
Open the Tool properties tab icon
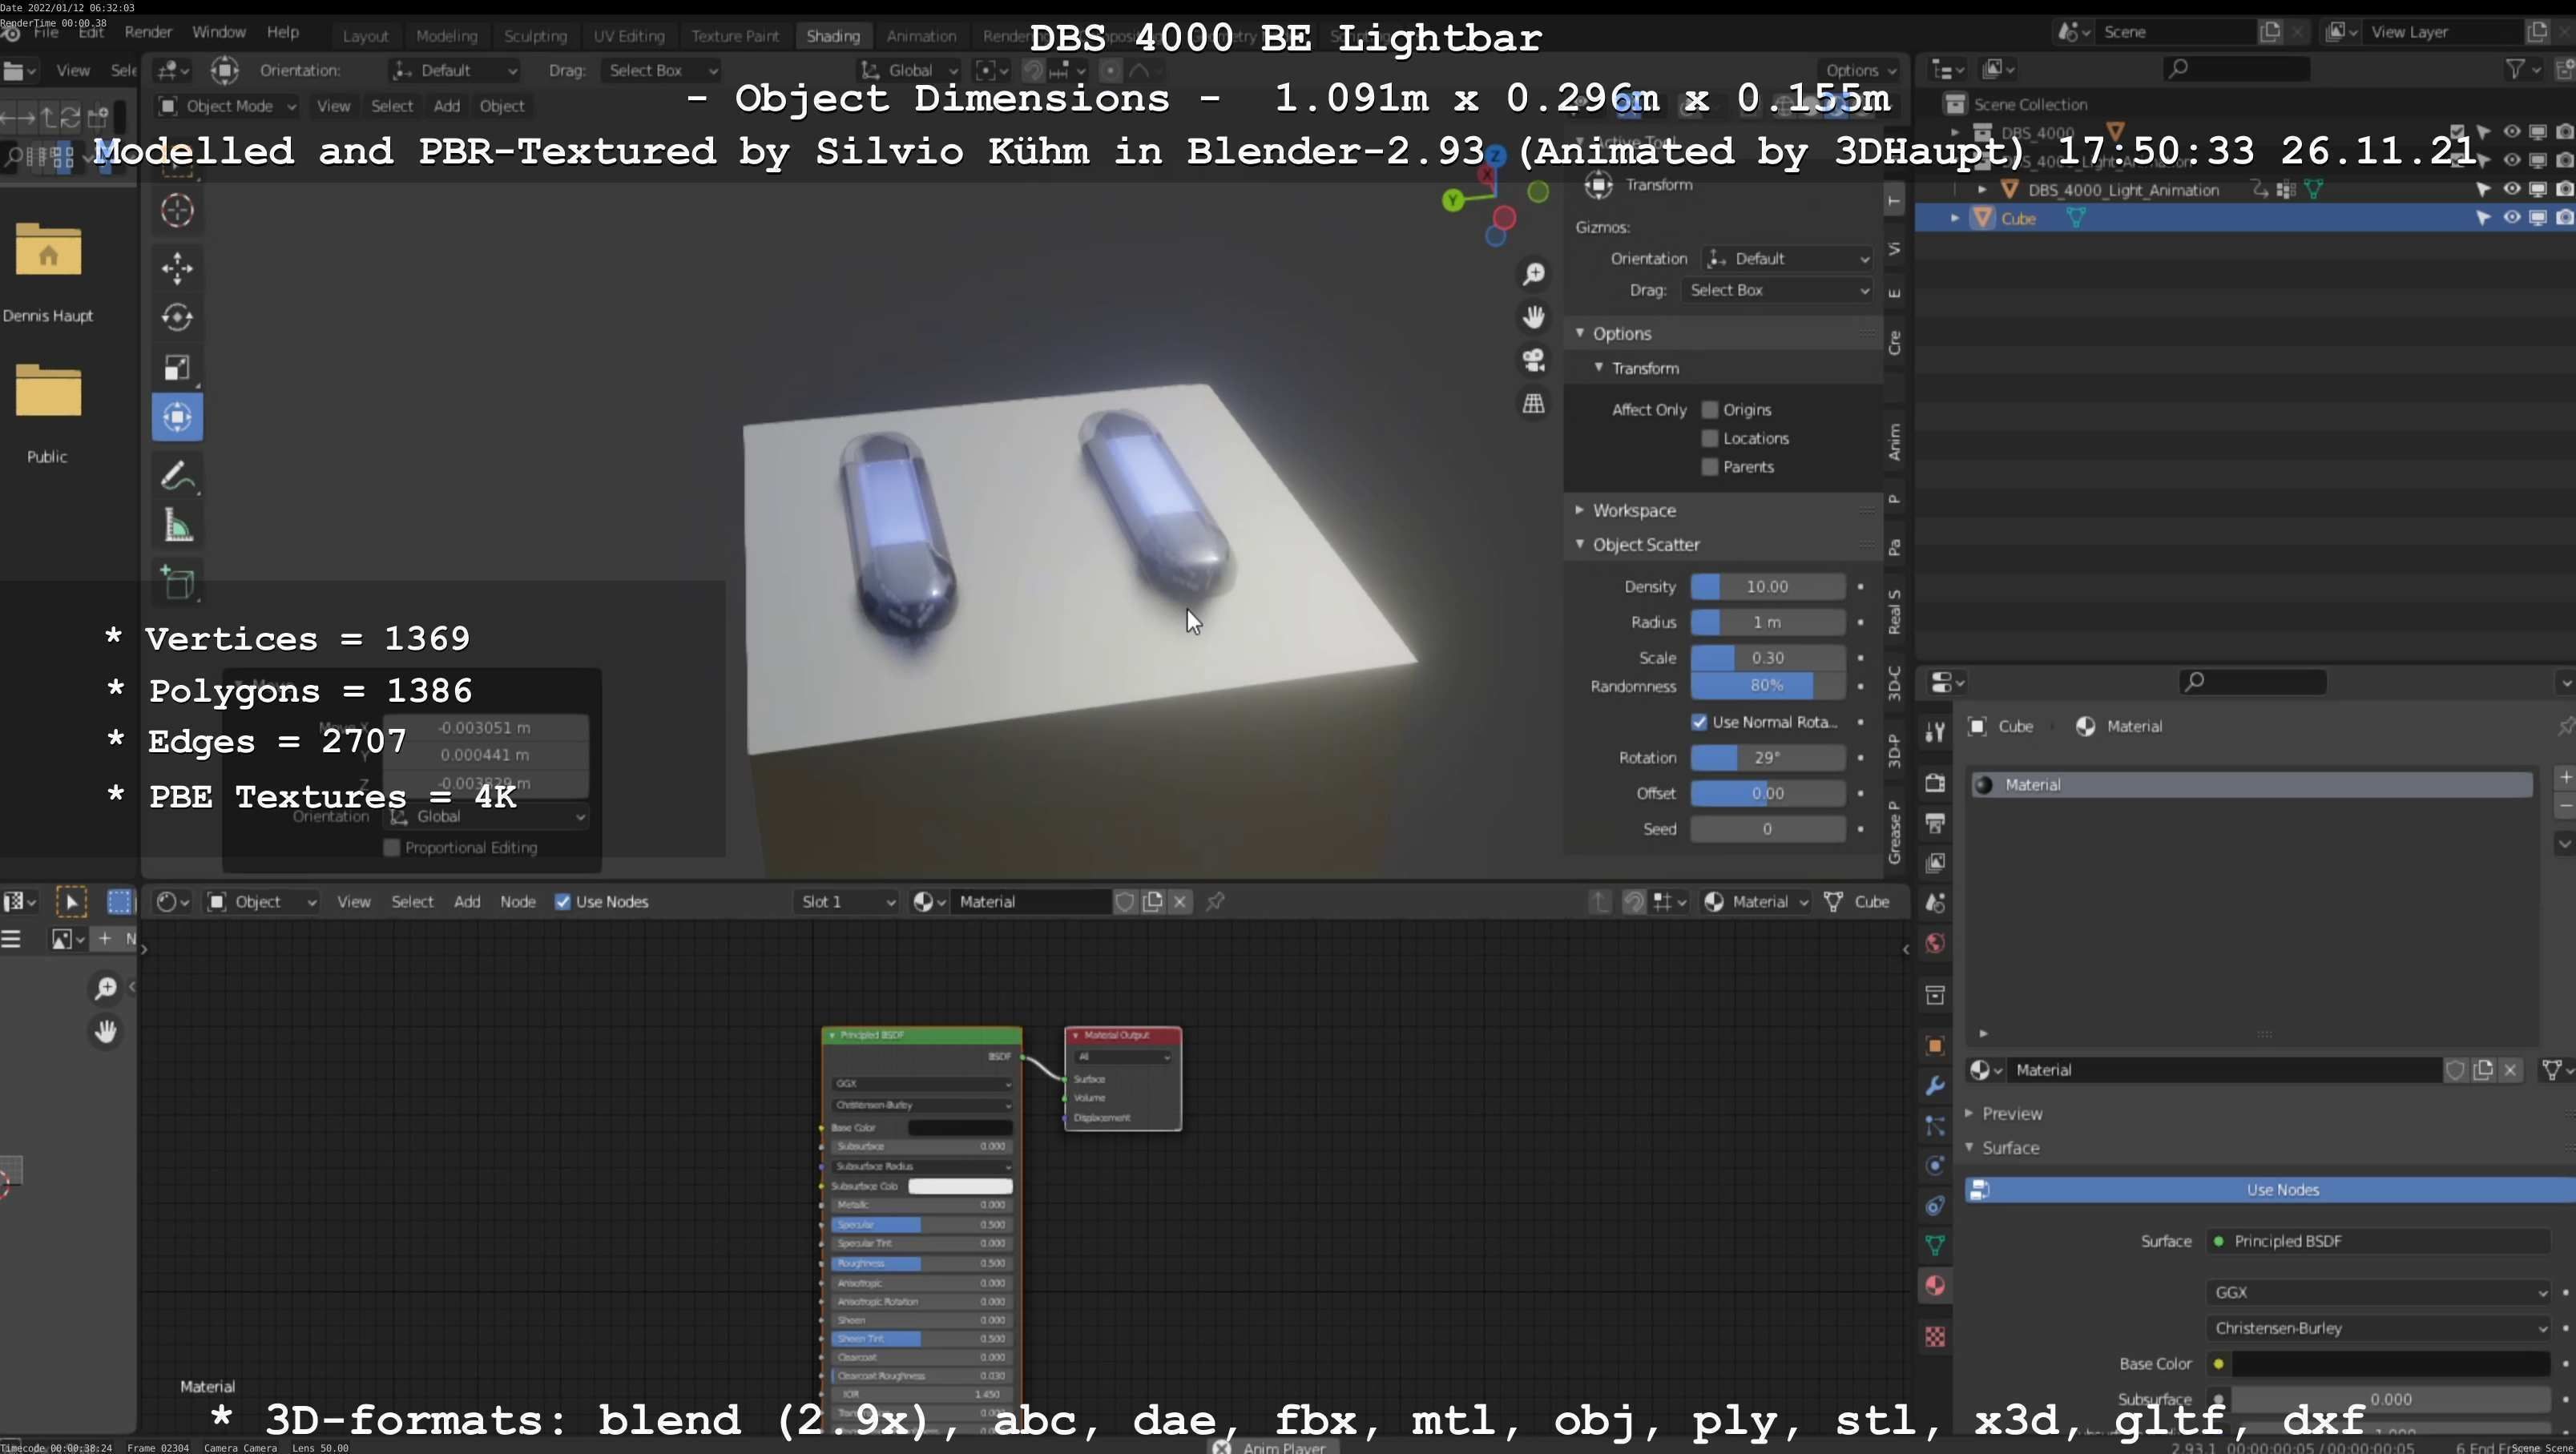(x=1935, y=731)
